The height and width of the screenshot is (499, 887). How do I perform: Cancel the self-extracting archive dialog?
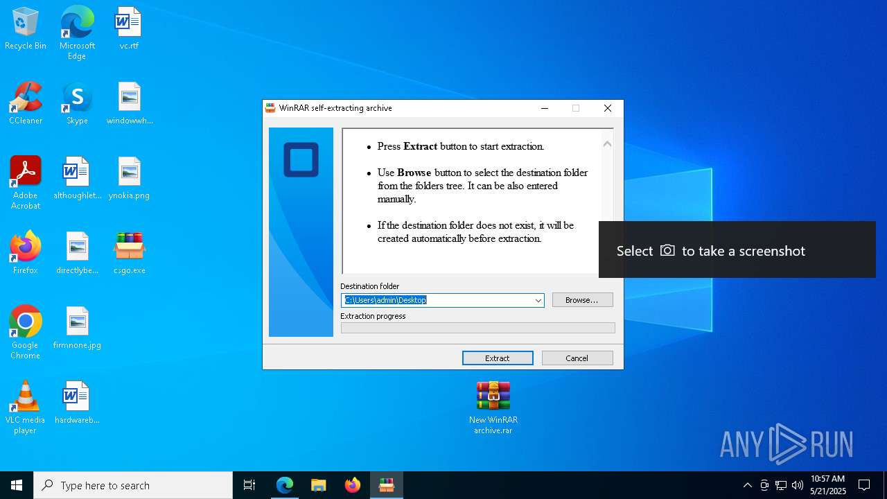pyautogui.click(x=577, y=358)
